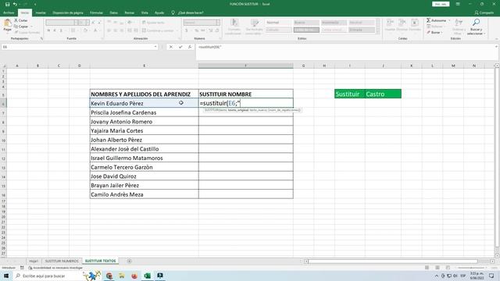Toggle Bold formatting button

48,30
